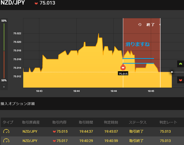
Task: Click the 19:44:37 trade time cell
Action: (86, 132)
